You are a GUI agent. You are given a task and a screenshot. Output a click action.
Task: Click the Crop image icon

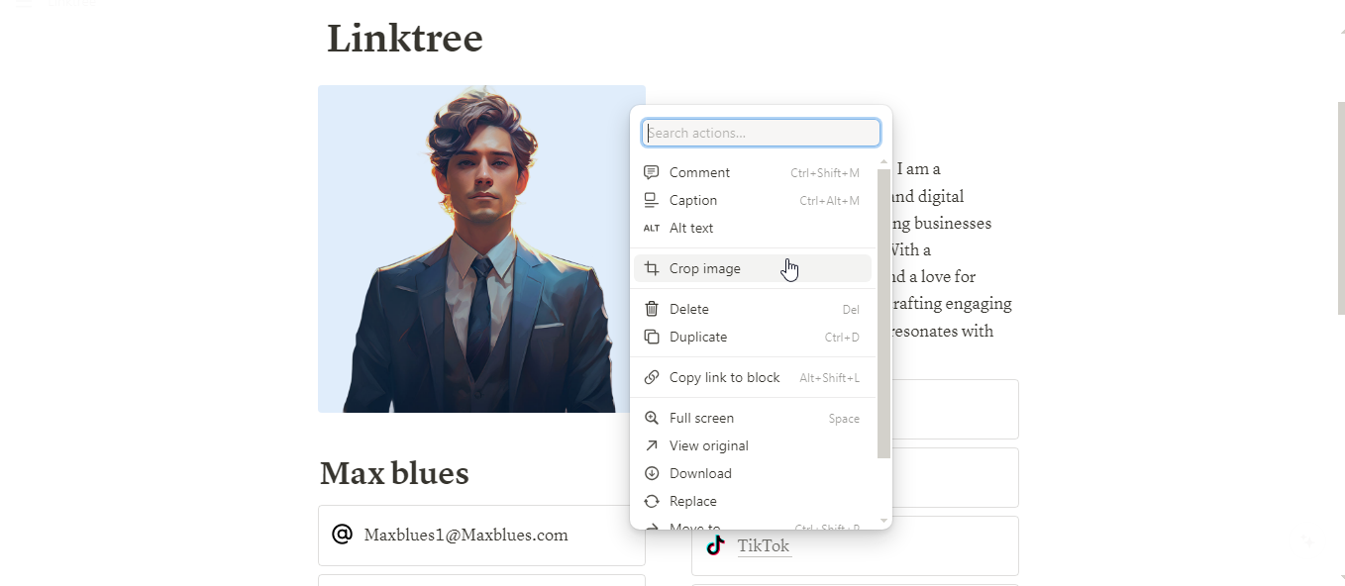coord(651,268)
